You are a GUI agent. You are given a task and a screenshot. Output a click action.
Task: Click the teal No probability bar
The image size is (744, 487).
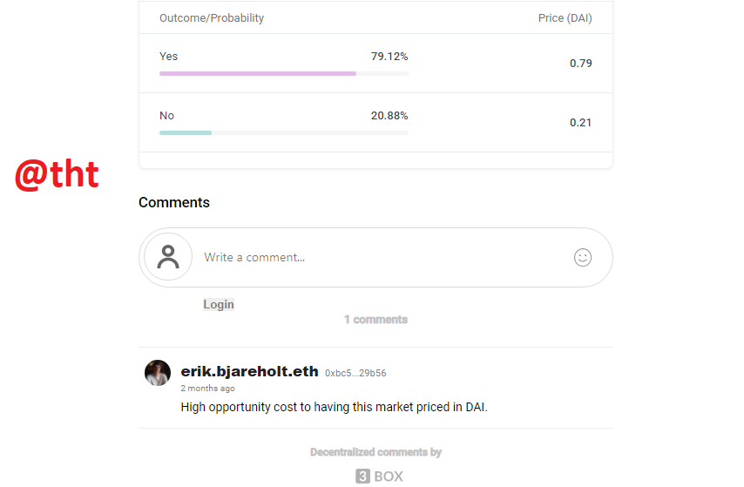[186, 133]
